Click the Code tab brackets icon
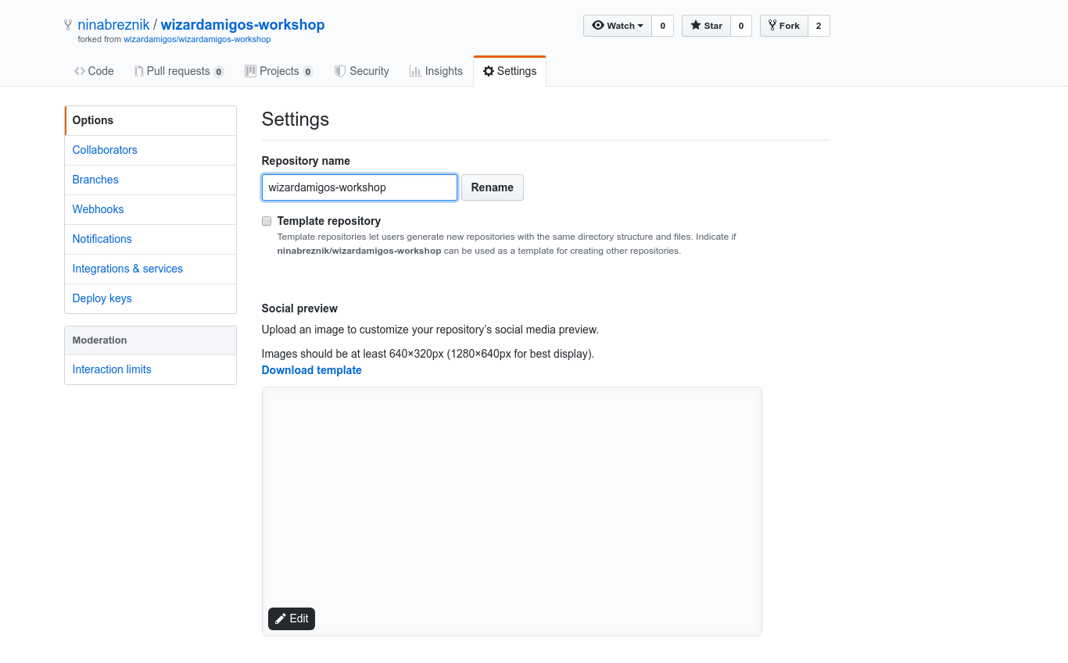Screen dimensions: 1068x663 coord(80,71)
